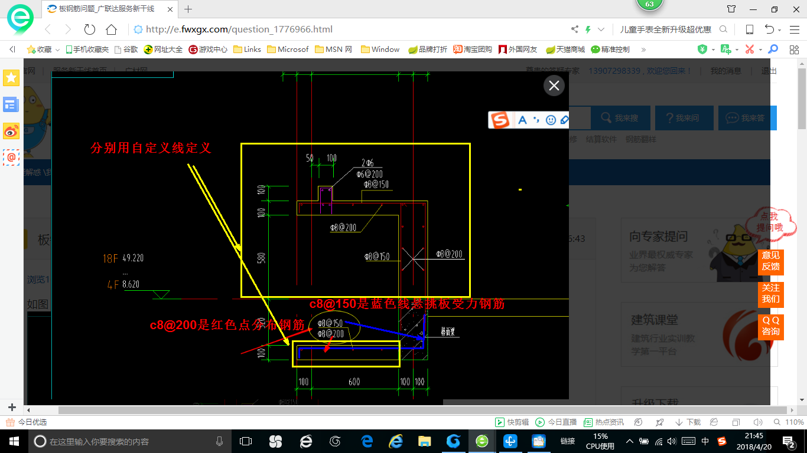This screenshot has width=807, height=453.
Task: Open the Microsof bookmark folder
Action: [x=288, y=50]
